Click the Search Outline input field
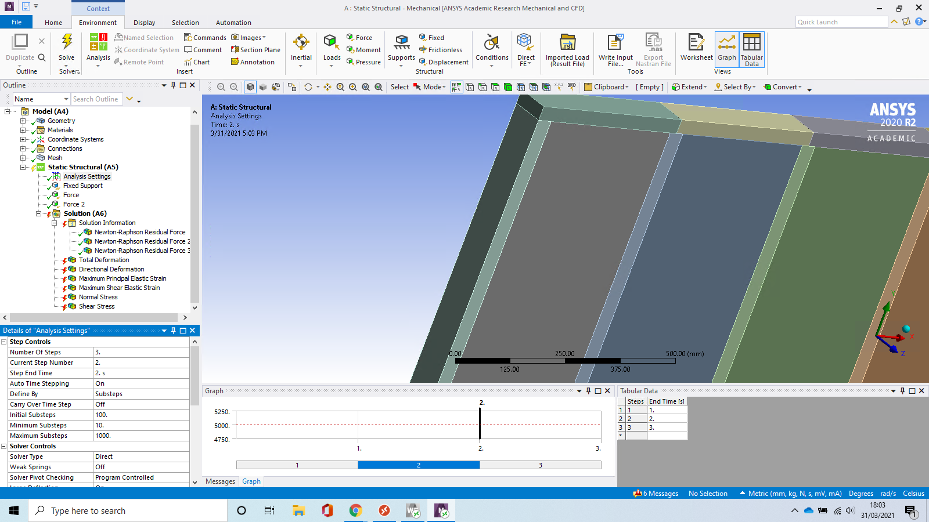This screenshot has width=929, height=522. click(x=96, y=99)
